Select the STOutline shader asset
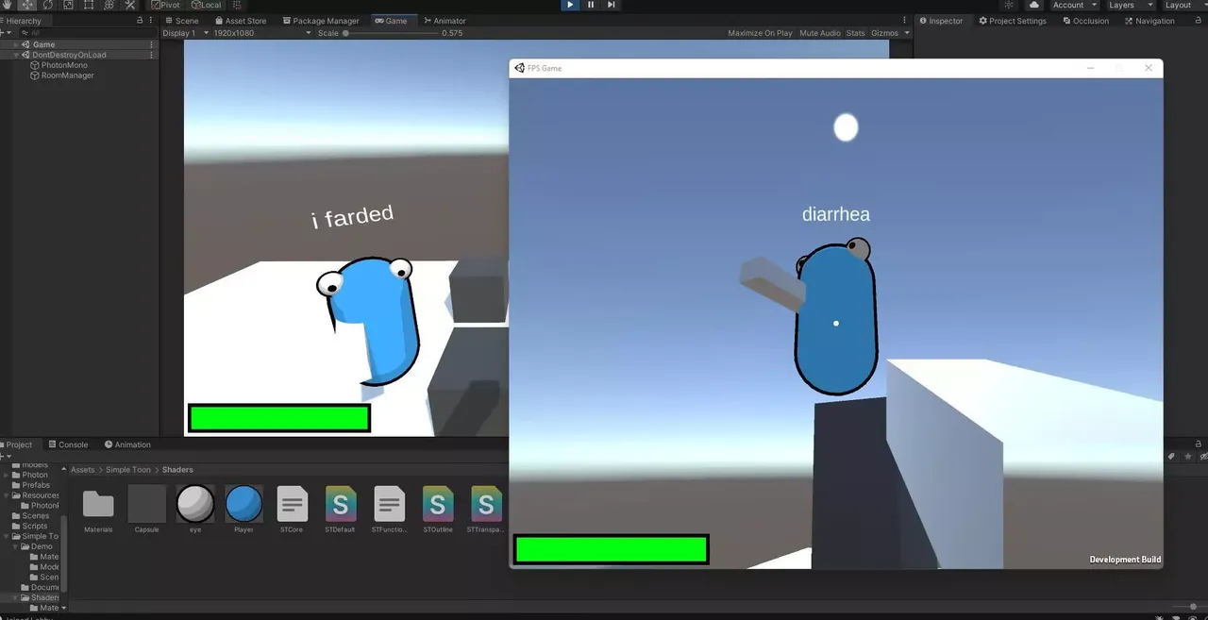1208x620 pixels. (x=438, y=510)
